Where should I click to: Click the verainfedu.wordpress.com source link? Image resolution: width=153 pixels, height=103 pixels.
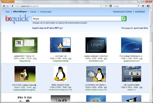point(60,90)
